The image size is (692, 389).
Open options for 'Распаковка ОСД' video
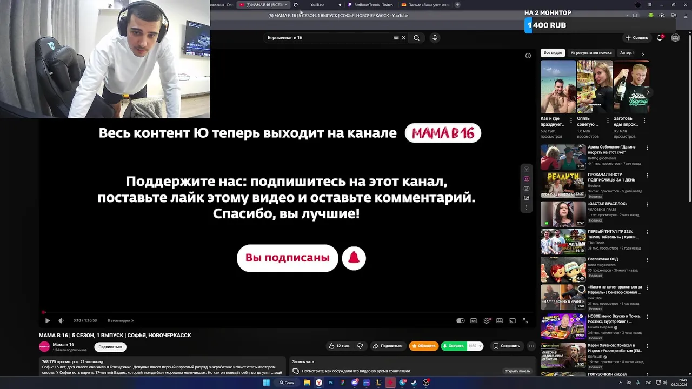point(647,260)
